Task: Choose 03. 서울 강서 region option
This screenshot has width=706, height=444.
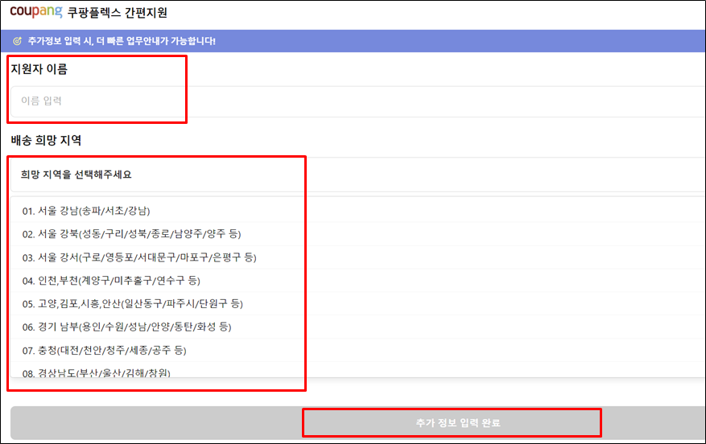Action: (358, 257)
